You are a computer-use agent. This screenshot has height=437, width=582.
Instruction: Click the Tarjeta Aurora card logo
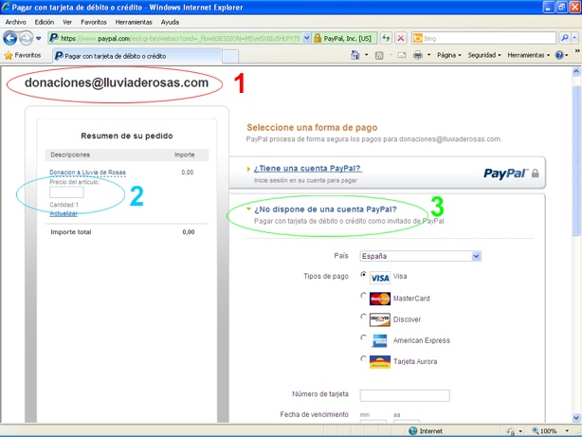pos(380,361)
